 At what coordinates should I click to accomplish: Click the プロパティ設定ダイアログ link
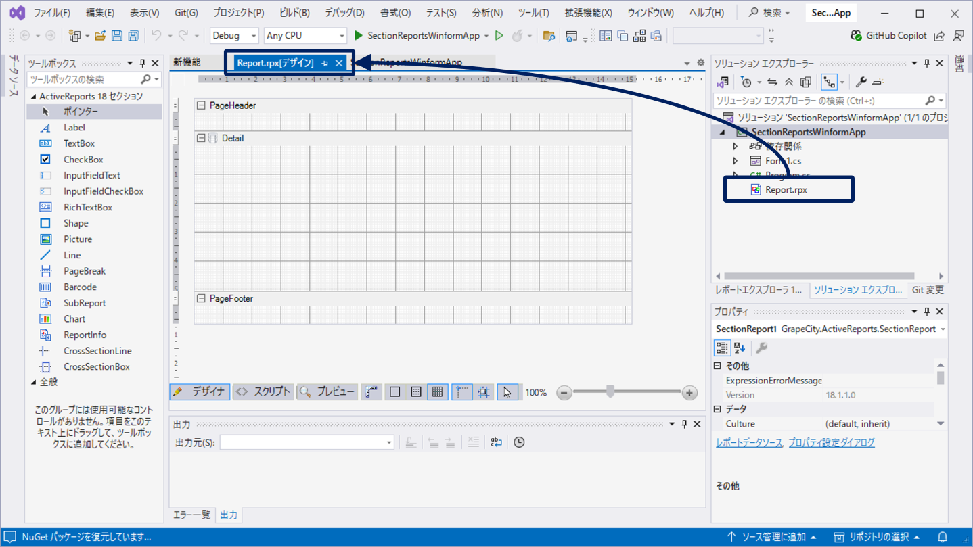point(832,442)
